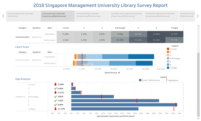The width and height of the screenshot is (201, 121).
Task: Go to previous story tab arrow
Action: pyautogui.click(x=3, y=16)
